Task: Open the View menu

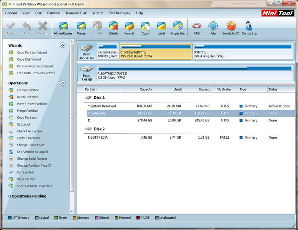Action: [x=26, y=13]
